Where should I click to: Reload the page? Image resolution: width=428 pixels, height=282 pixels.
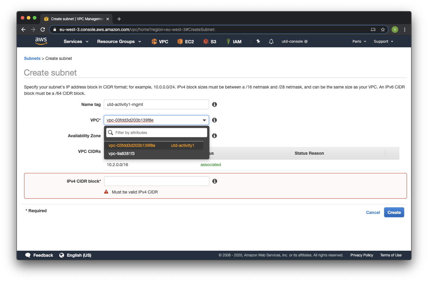click(43, 29)
